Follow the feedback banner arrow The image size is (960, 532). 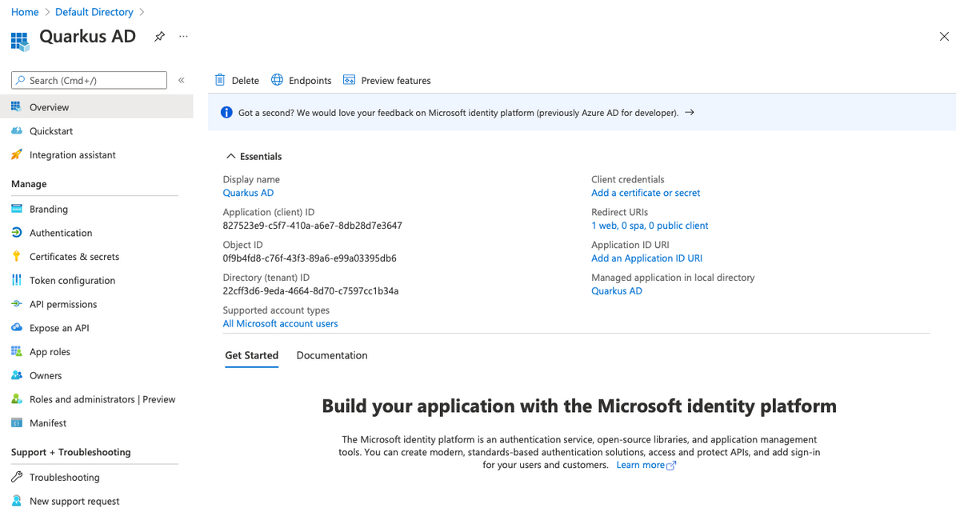(x=690, y=113)
